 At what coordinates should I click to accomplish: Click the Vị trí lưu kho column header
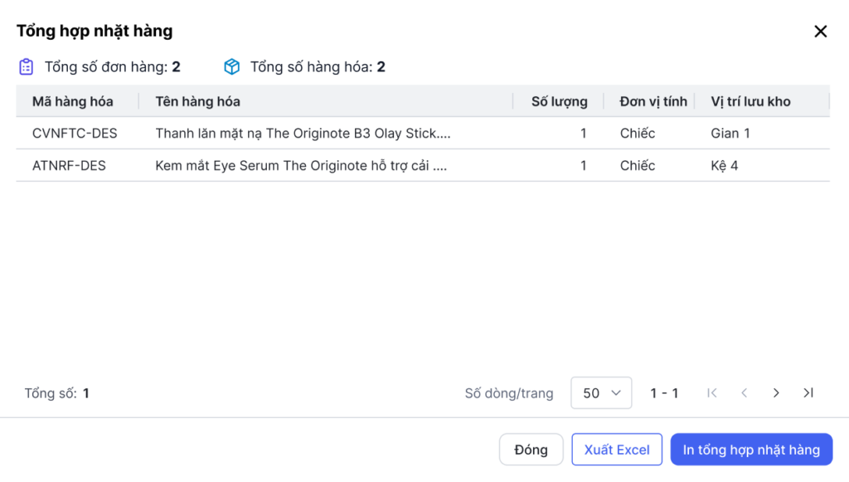[x=750, y=101]
